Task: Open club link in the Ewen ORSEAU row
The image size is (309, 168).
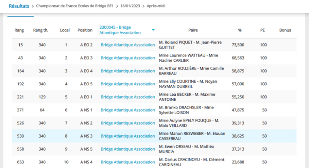Action: (128, 149)
